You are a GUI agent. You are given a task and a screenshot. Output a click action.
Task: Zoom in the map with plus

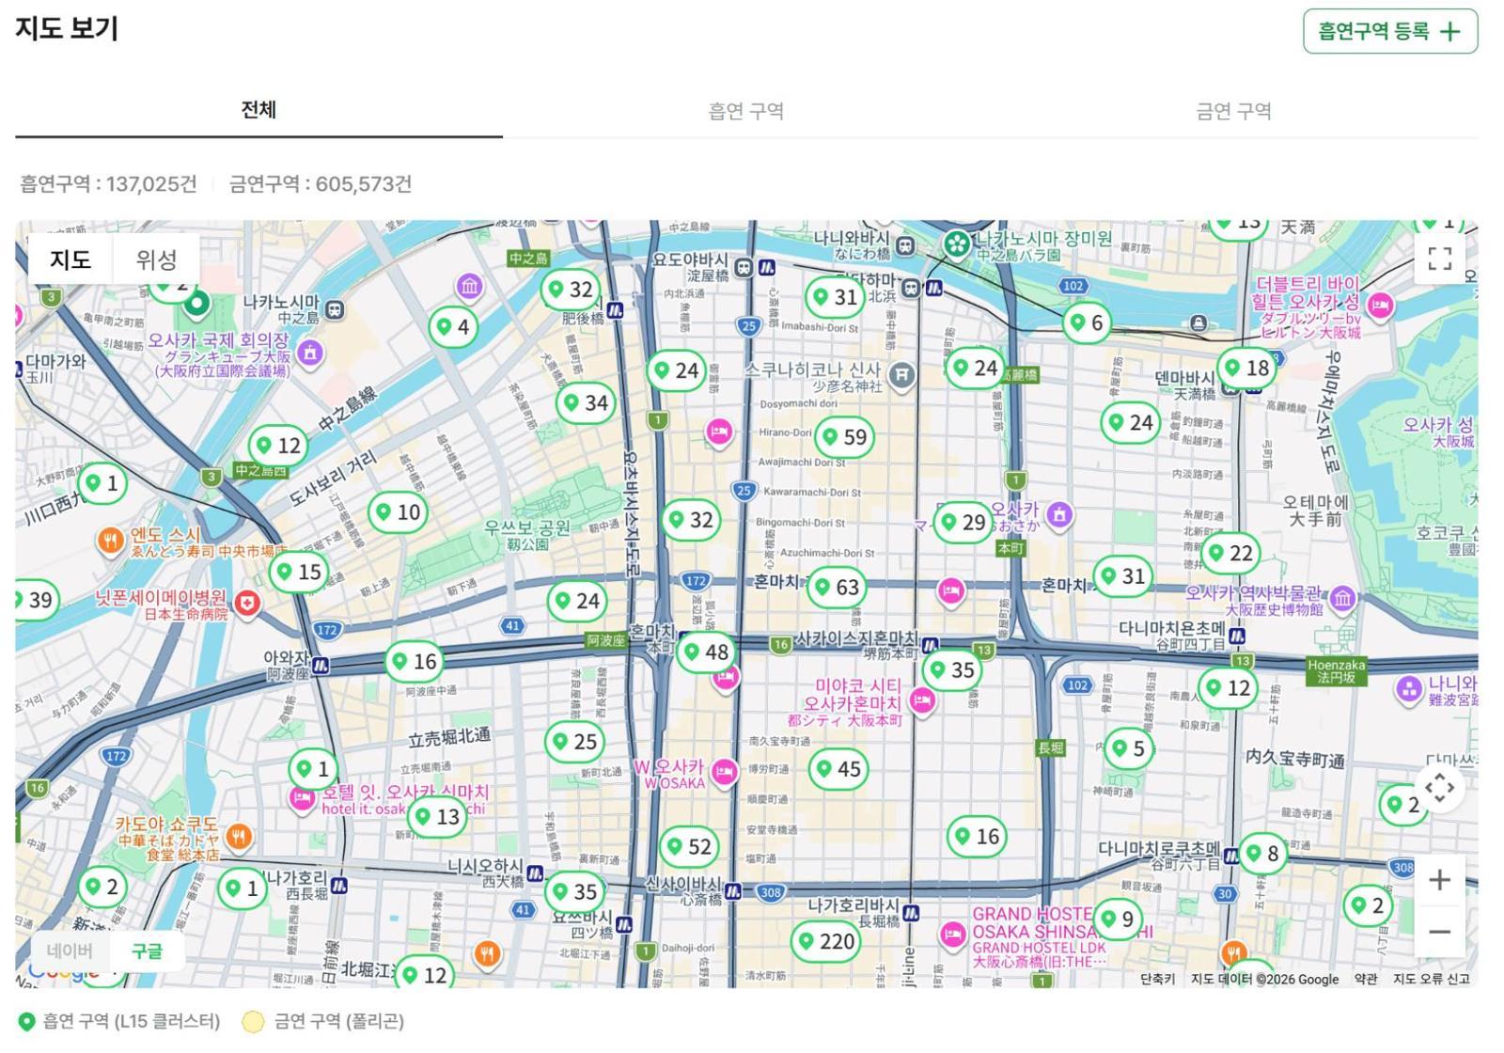pos(1439,880)
